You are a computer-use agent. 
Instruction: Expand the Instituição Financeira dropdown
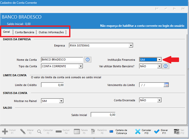[159, 59]
